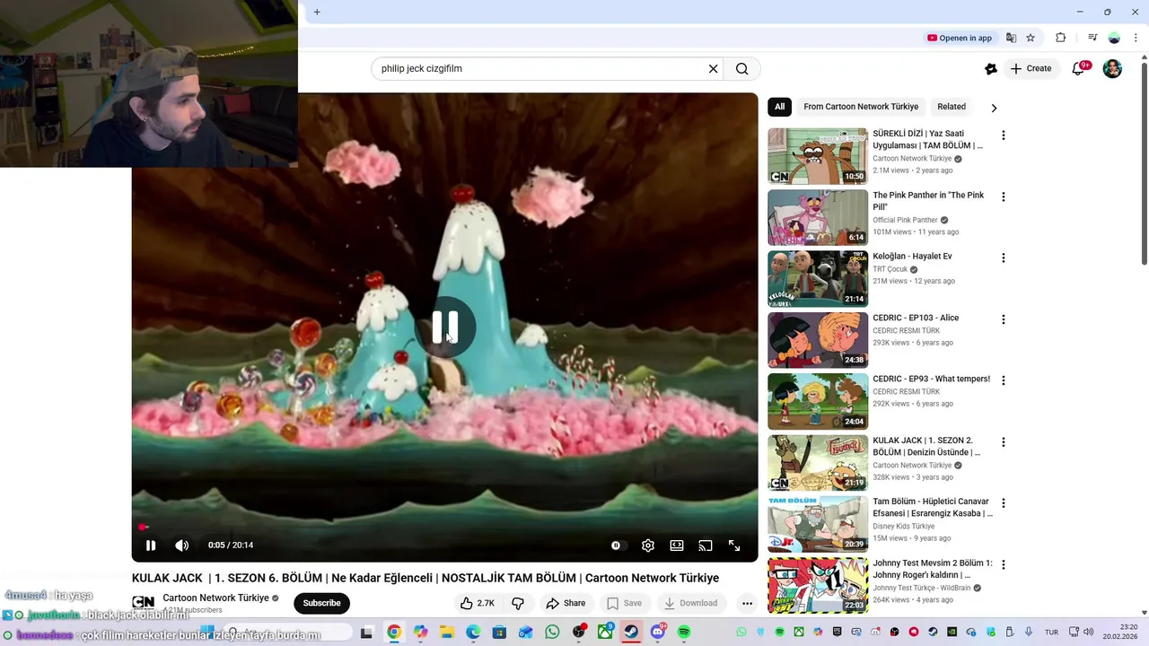Save the video to a playlist
Screen dimensions: 1149x646
tap(624, 603)
